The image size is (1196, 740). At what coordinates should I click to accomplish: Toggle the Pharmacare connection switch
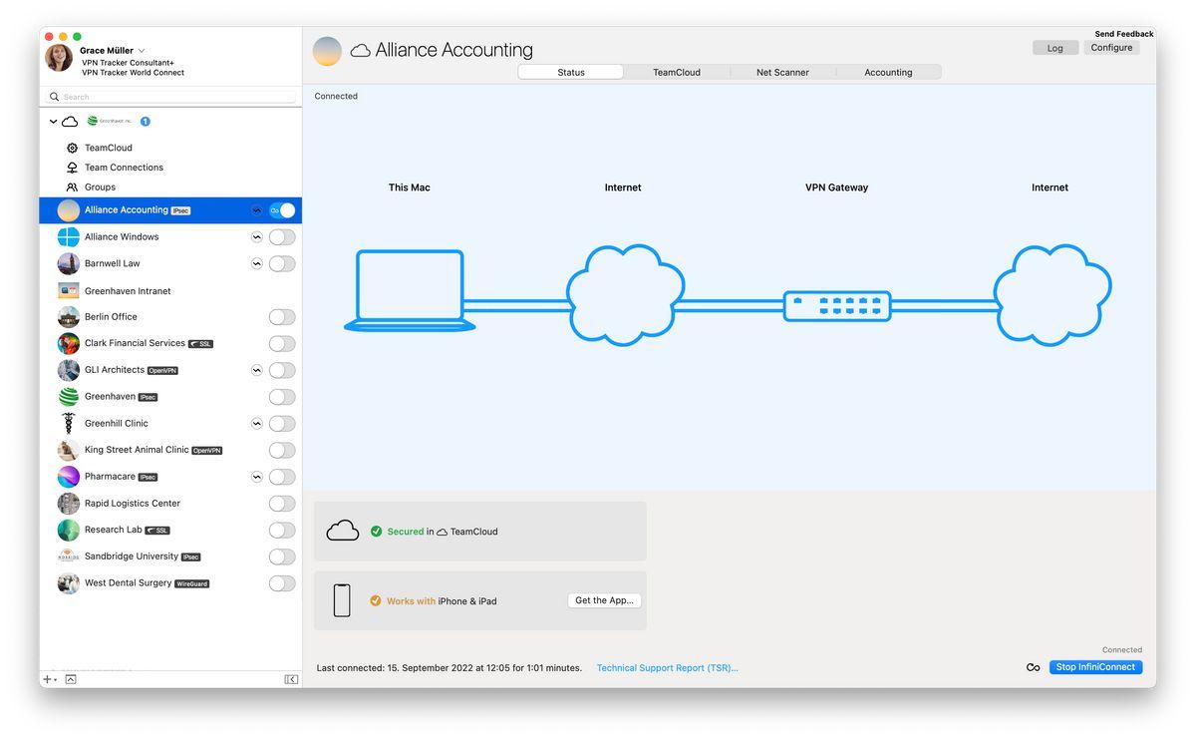(282, 477)
